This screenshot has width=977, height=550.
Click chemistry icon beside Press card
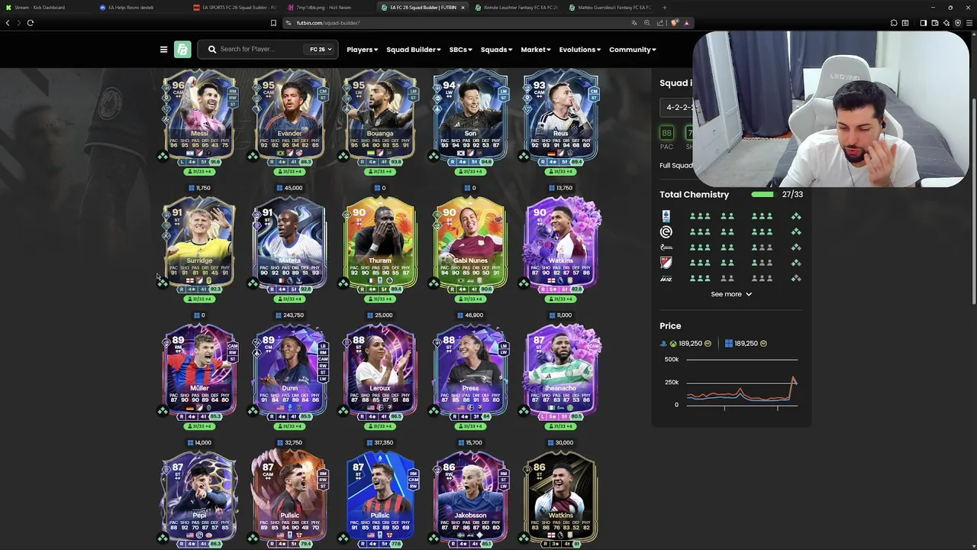tap(434, 411)
